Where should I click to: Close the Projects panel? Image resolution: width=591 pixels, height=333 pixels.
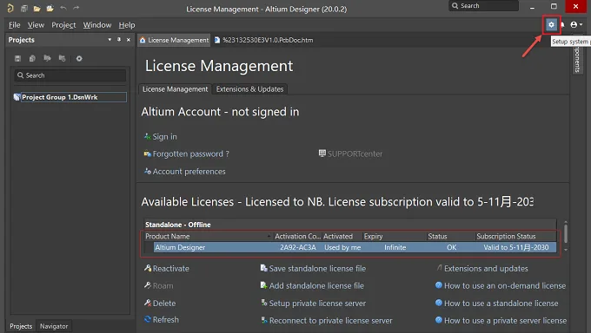[128, 40]
